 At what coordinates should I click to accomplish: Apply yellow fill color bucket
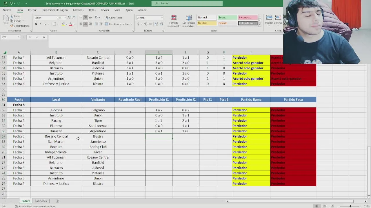[63, 24]
